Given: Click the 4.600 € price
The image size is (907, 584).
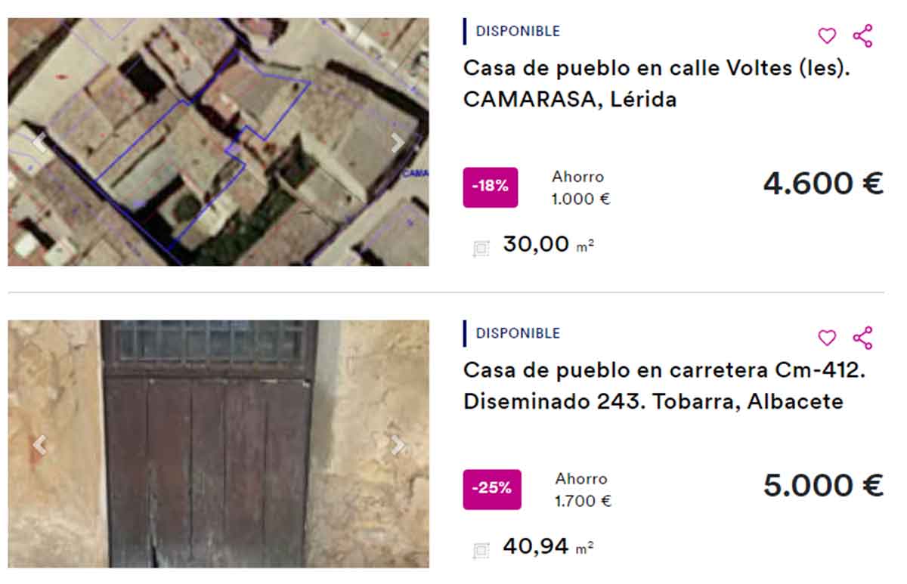Looking at the screenshot, I should pyautogui.click(x=823, y=184).
